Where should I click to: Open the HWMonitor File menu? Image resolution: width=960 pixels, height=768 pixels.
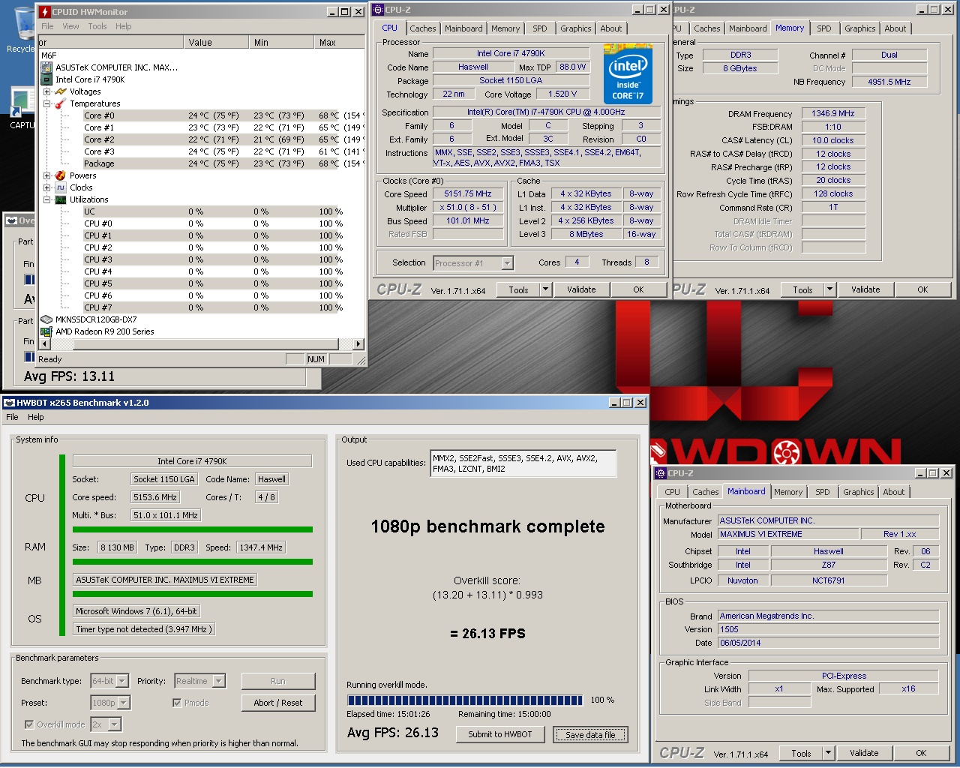tap(47, 26)
